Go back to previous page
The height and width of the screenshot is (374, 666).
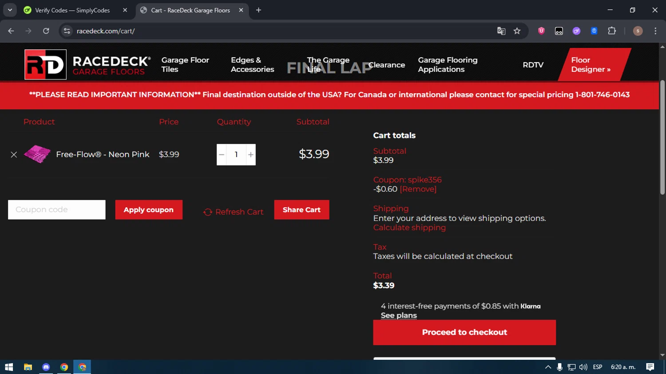(11, 31)
